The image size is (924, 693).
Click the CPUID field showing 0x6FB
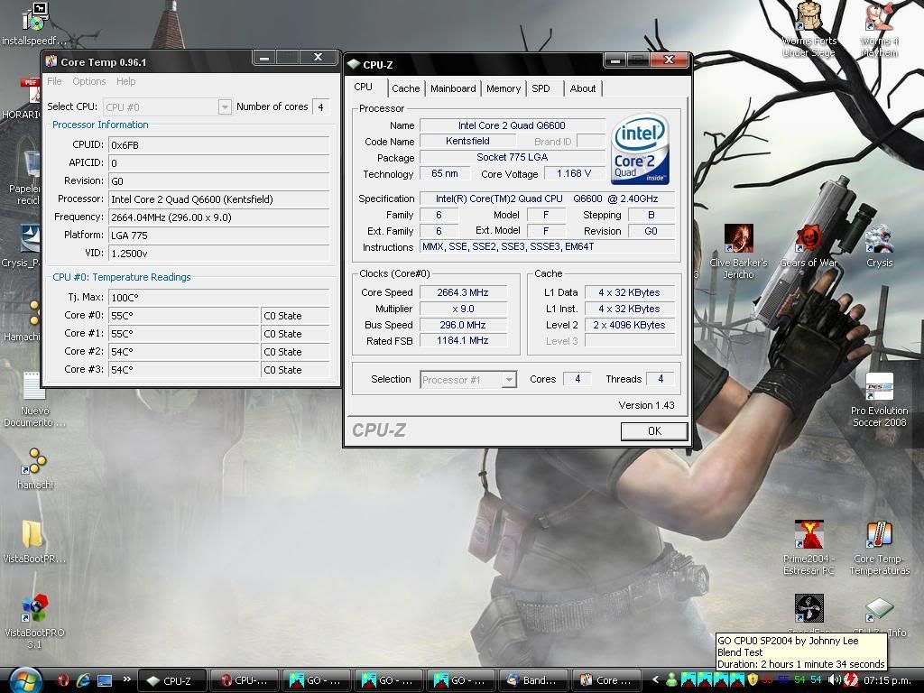tap(218, 145)
